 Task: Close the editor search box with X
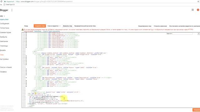(199, 34)
